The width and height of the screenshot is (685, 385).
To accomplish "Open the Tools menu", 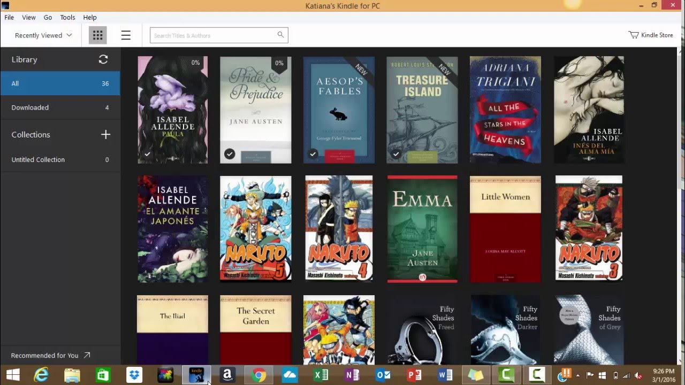I will (67, 17).
